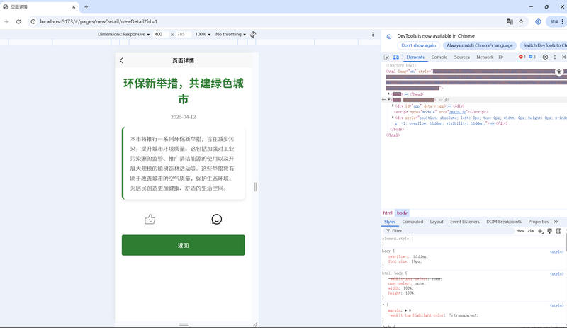This screenshot has height=328, width=567.
Task: Click the back arrow in the page header
Action: pos(121,60)
